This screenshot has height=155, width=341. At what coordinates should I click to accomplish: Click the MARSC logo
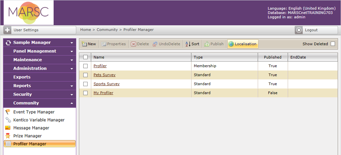point(29,13)
